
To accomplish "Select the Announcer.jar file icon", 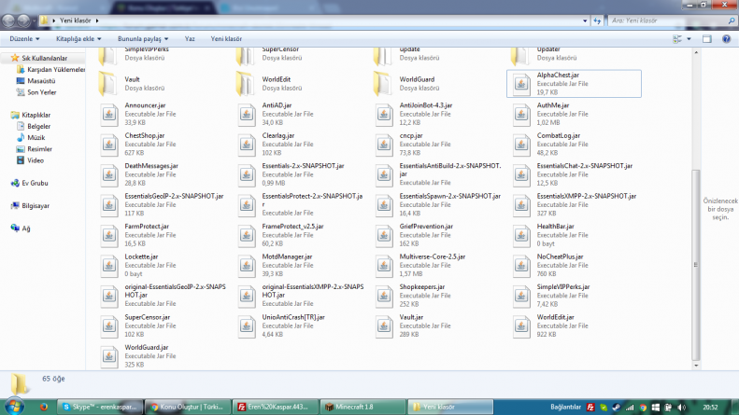I will click(109, 115).
